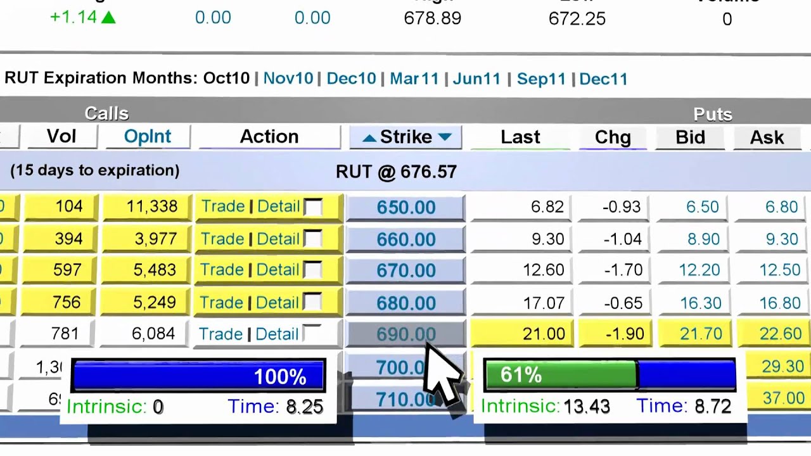Image resolution: width=811 pixels, height=456 pixels.
Task: Open Detail link for 660.00 call
Action: (x=278, y=239)
